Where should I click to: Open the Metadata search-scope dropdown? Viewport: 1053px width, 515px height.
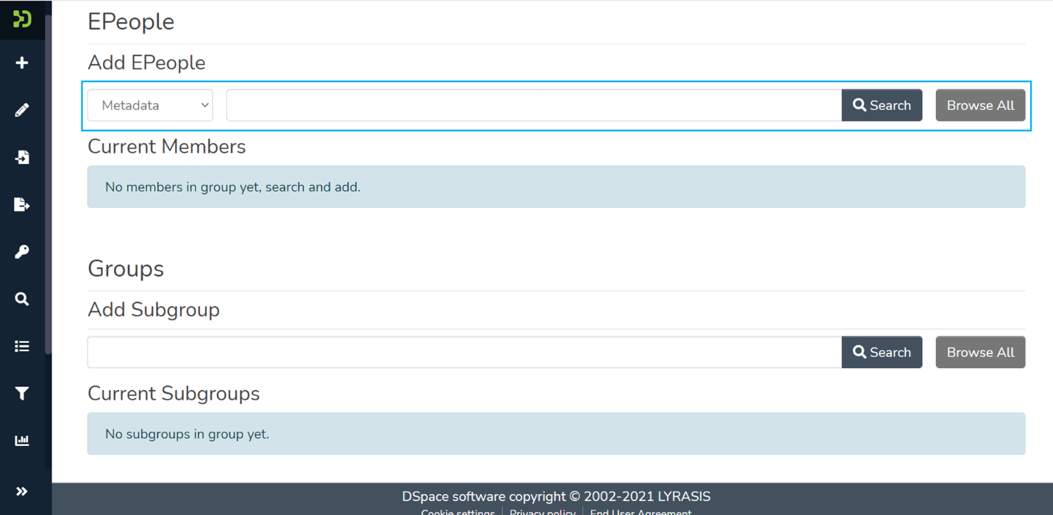click(150, 105)
